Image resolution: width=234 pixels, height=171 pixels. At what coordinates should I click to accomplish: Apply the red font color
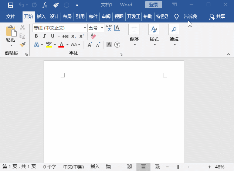[61, 45]
